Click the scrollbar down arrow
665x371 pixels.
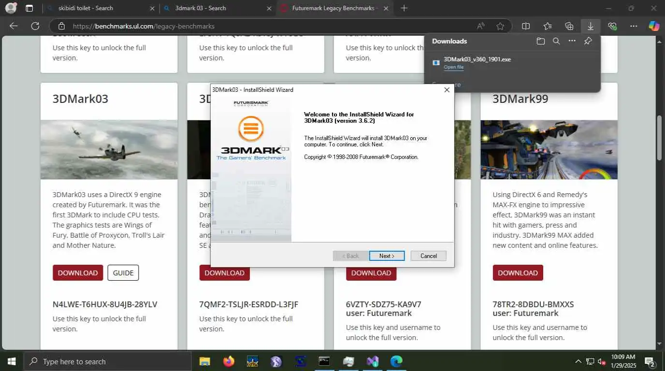(660, 344)
